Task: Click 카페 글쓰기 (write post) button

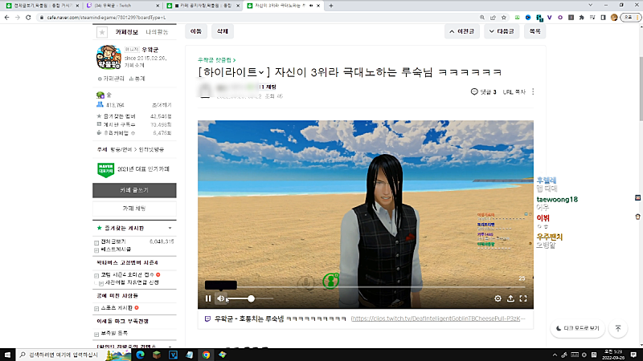Action: coord(134,190)
